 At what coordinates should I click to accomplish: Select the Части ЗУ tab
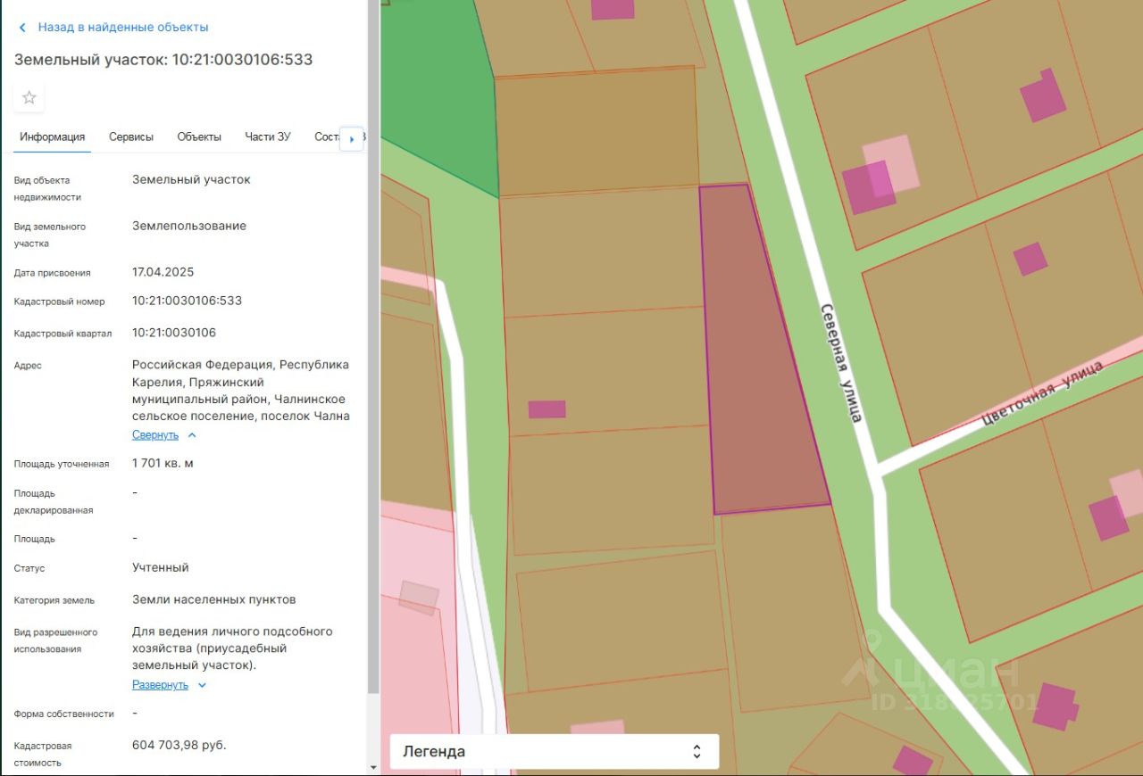(x=268, y=136)
